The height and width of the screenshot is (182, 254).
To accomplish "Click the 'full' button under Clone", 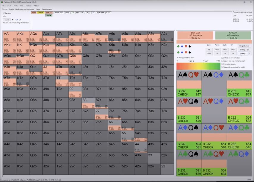I will [x=209, y=50].
